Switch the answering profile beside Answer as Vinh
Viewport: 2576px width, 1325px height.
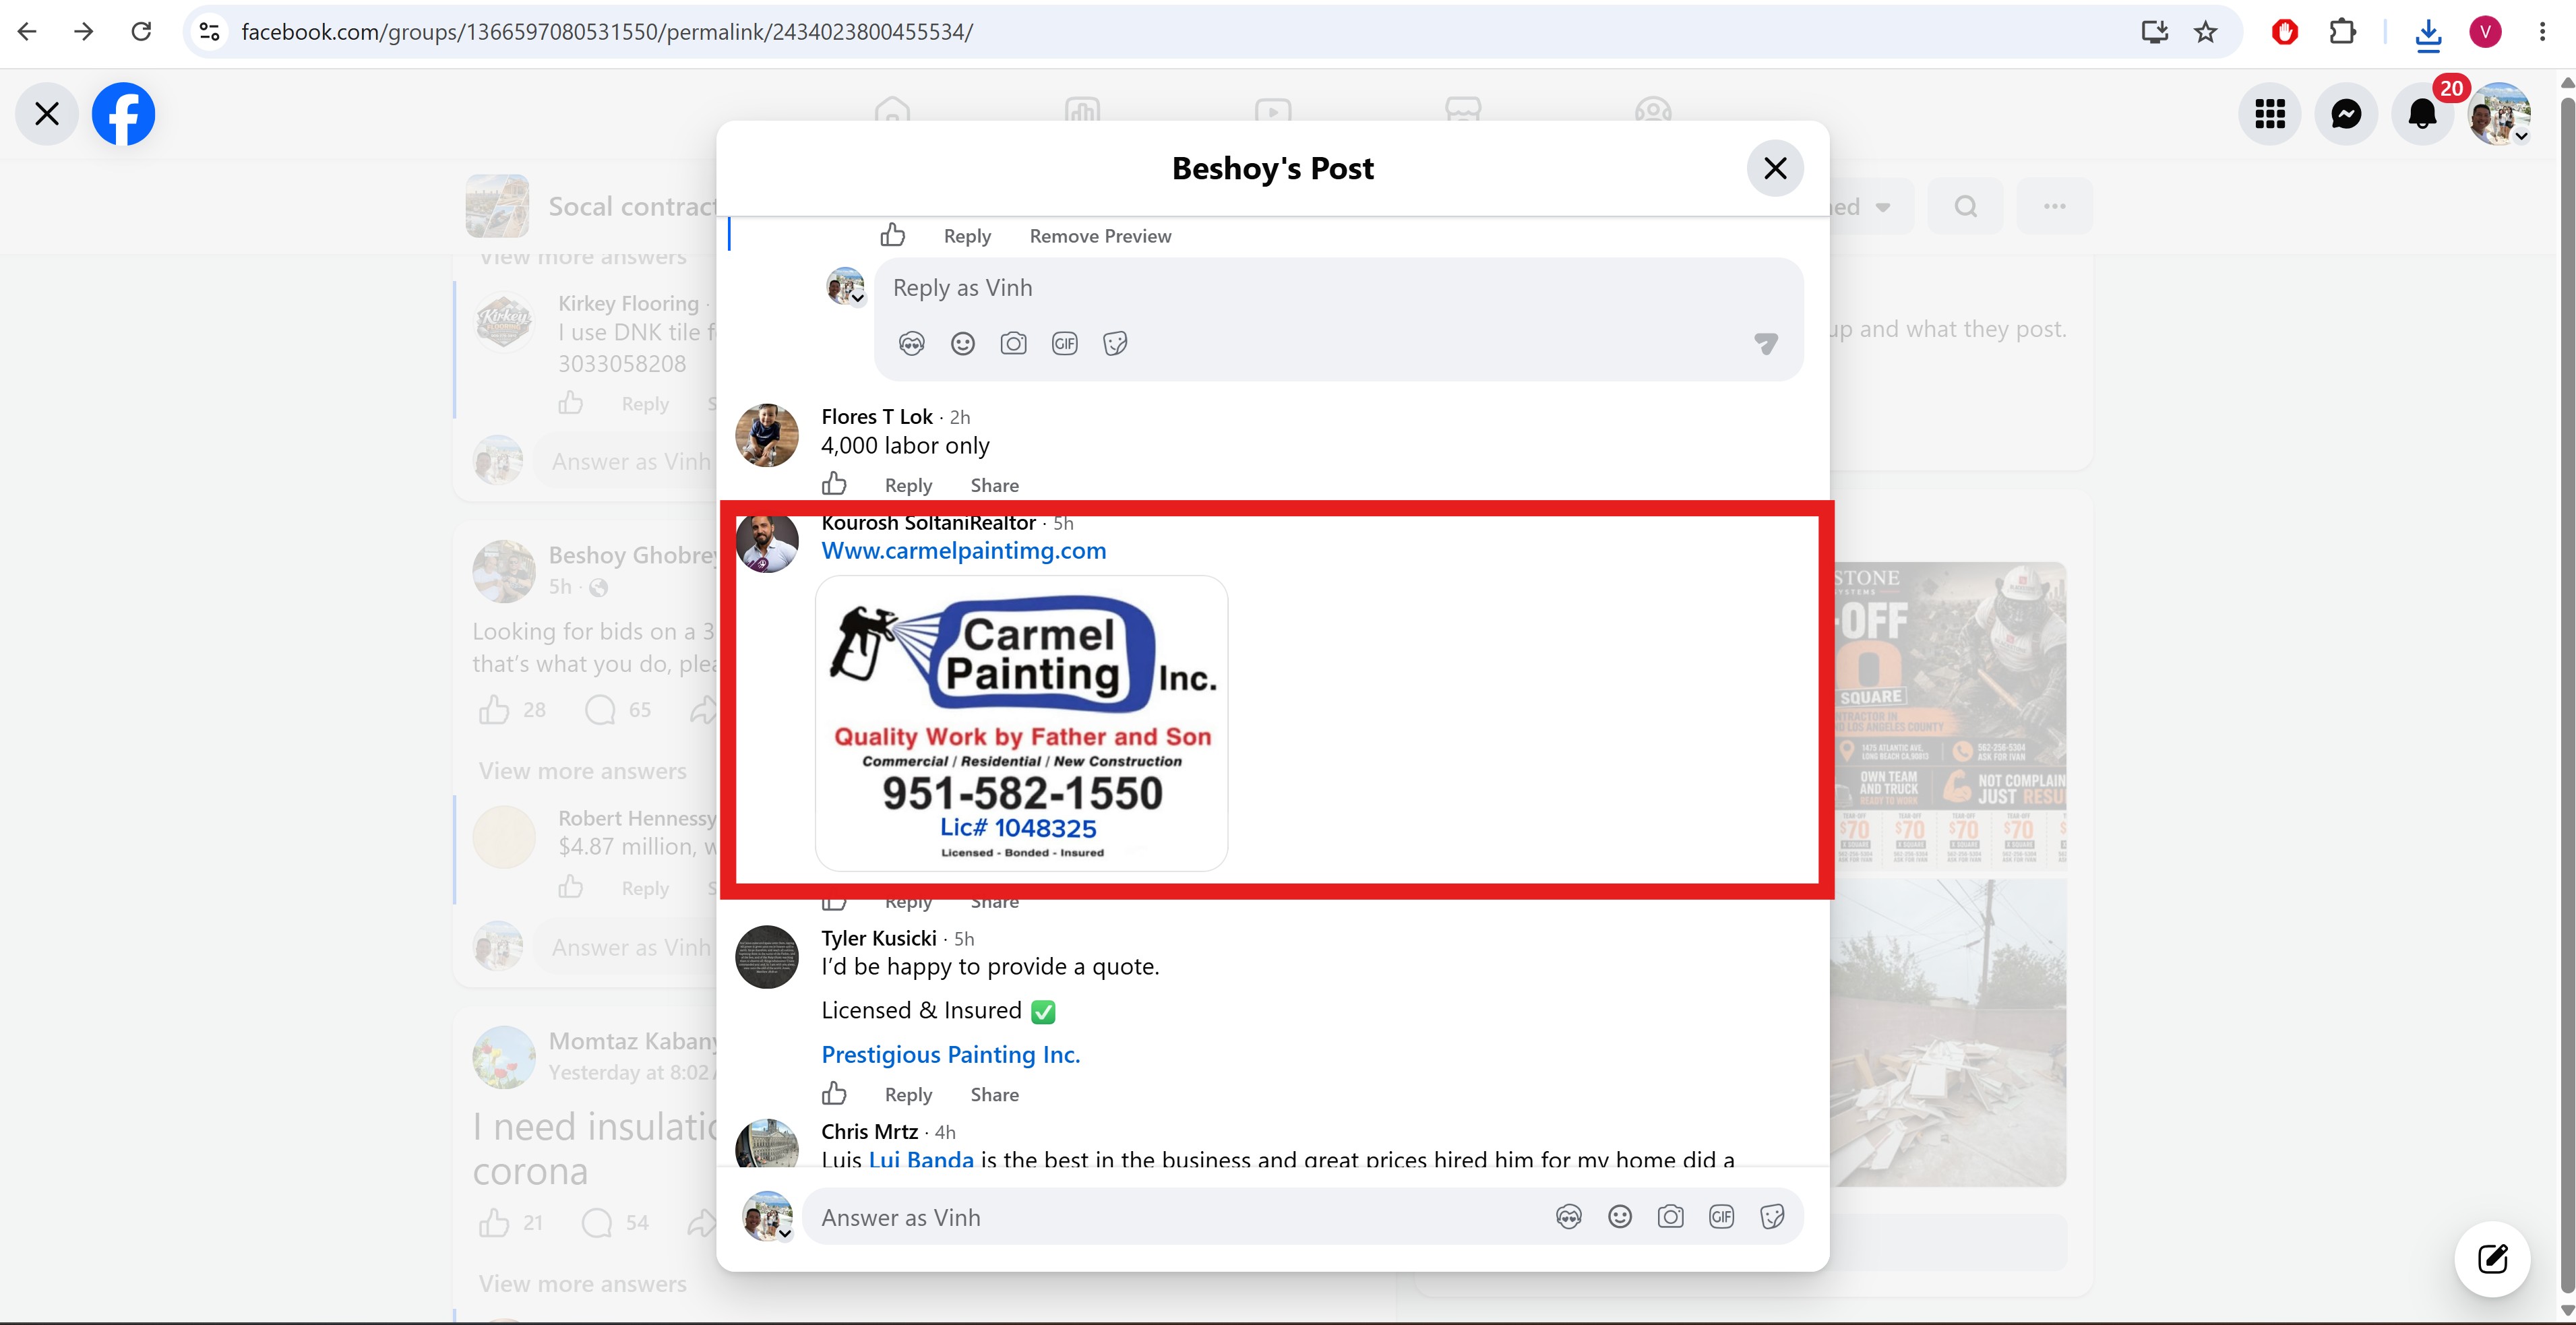[x=767, y=1216]
